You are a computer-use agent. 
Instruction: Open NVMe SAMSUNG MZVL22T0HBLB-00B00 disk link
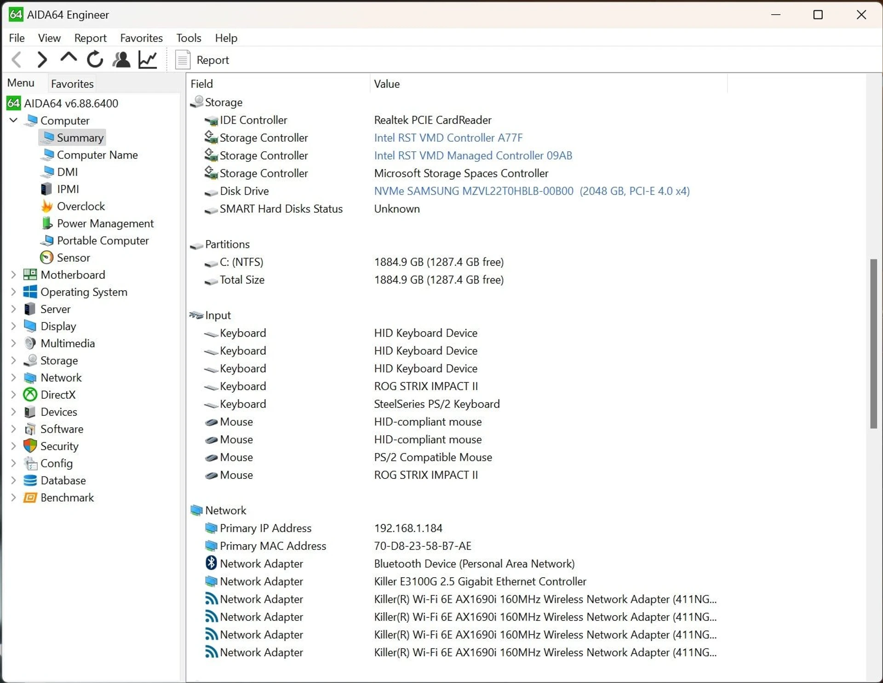[532, 191]
